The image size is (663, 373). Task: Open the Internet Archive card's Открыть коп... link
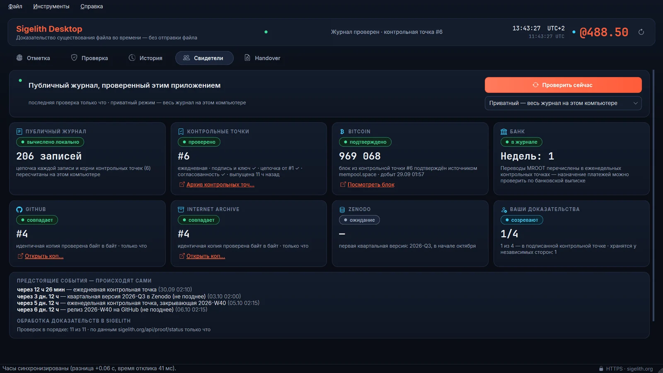coord(206,256)
